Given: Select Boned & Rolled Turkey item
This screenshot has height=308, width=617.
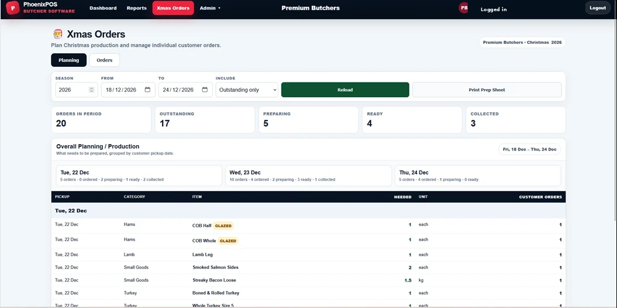Looking at the screenshot, I should tap(216, 293).
